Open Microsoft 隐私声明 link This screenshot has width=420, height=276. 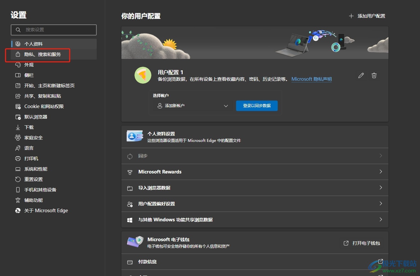click(x=312, y=79)
